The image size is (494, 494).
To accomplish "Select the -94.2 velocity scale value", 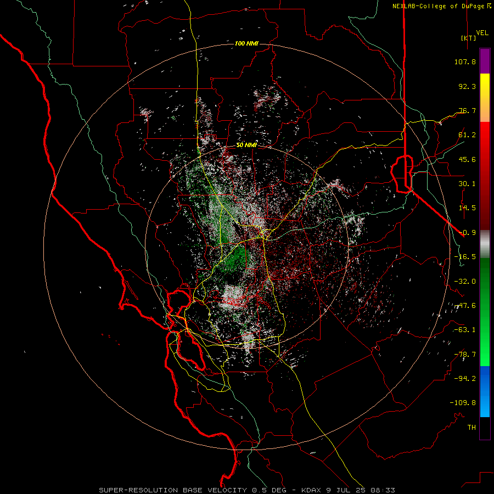I will tap(465, 379).
